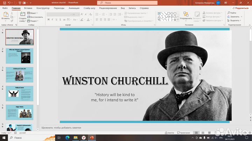Click the Создать слайд new slide icon
This screenshot has width=252, height=141.
pos(22,15)
